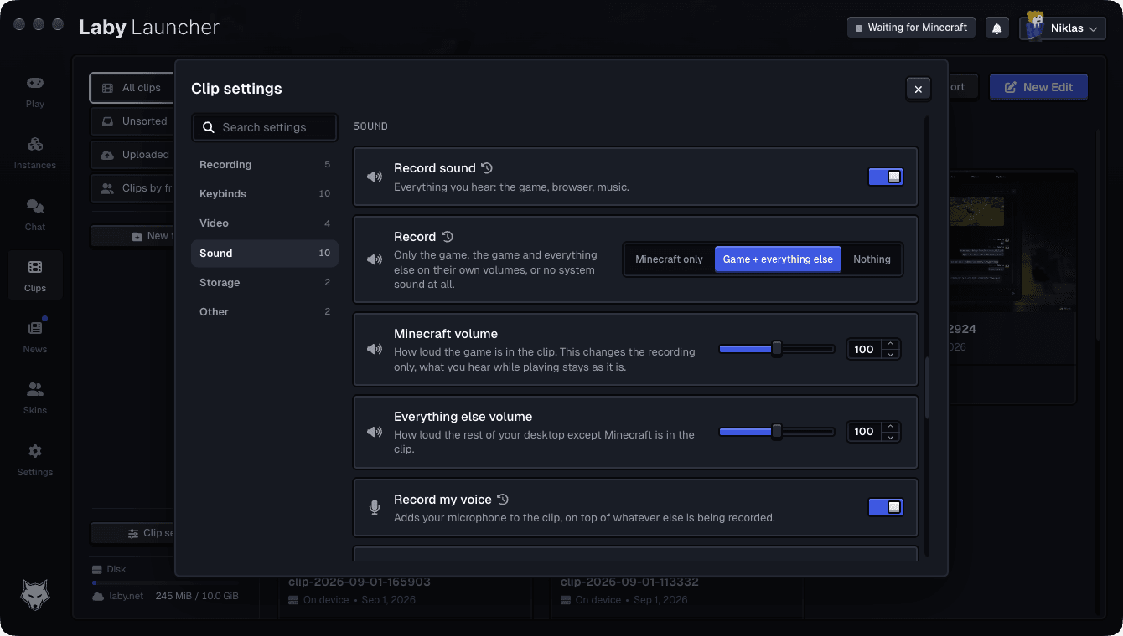Image resolution: width=1123 pixels, height=636 pixels.
Task: Click the settings panel scrollbar
Action: pos(927,388)
